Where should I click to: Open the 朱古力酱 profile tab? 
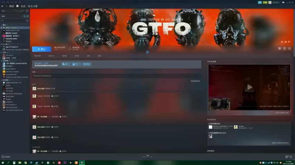click(x=33, y=6)
